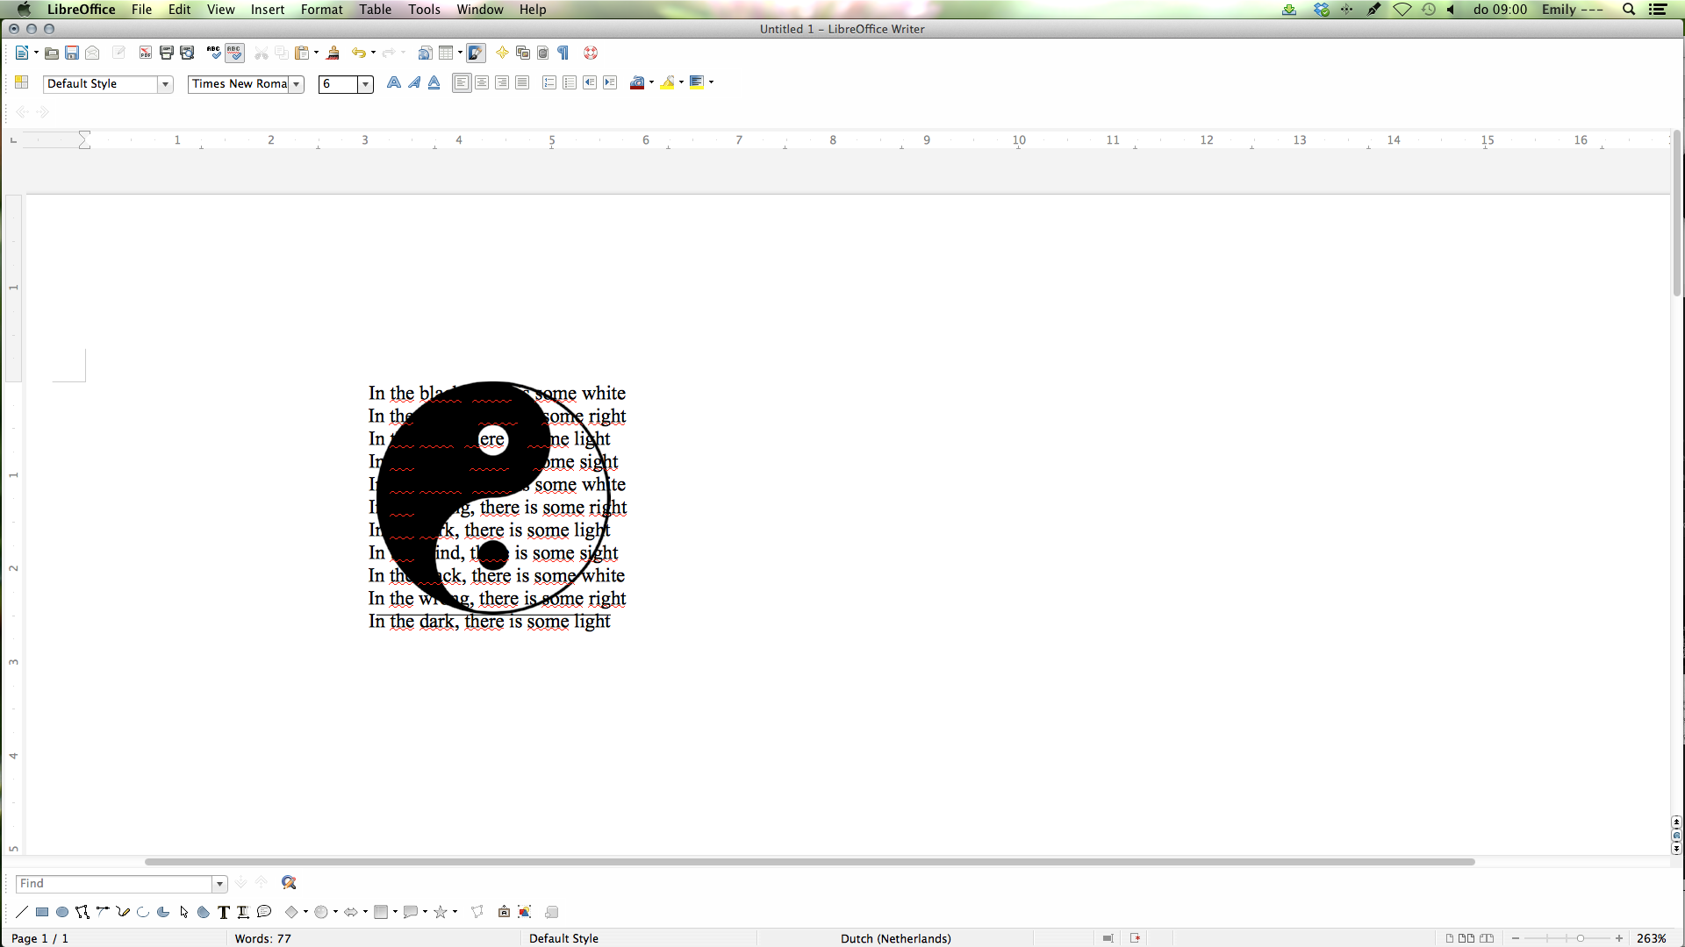Viewport: 1685px width, 947px height.
Task: Open the Insert menu
Action: point(268,10)
